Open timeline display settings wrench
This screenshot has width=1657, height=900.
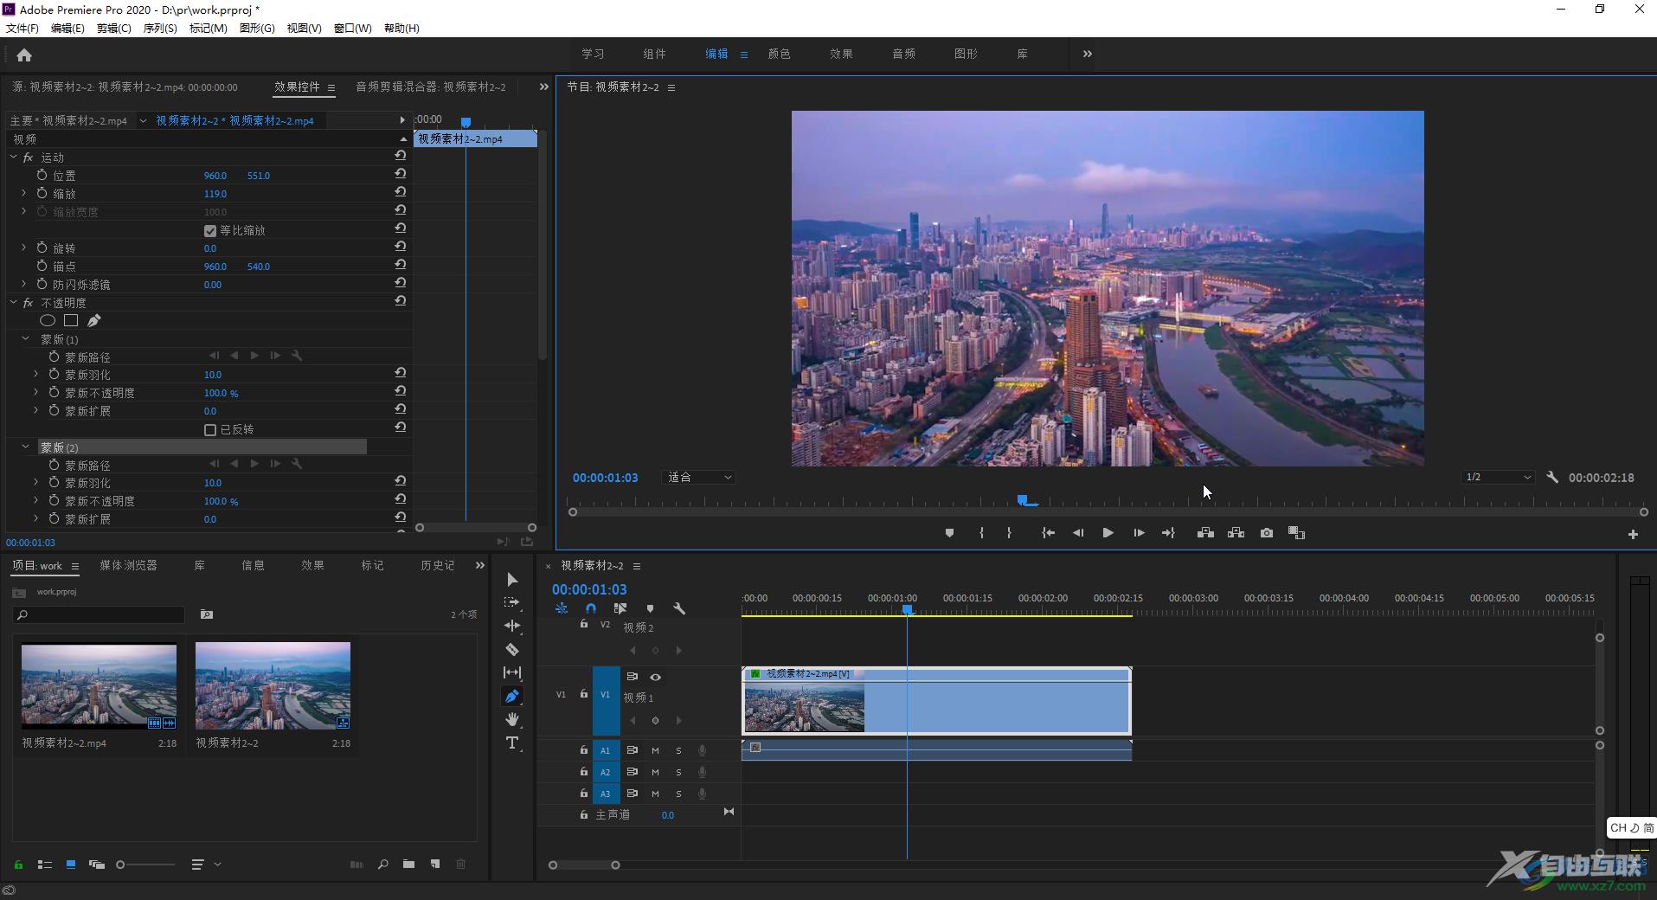pos(679,608)
